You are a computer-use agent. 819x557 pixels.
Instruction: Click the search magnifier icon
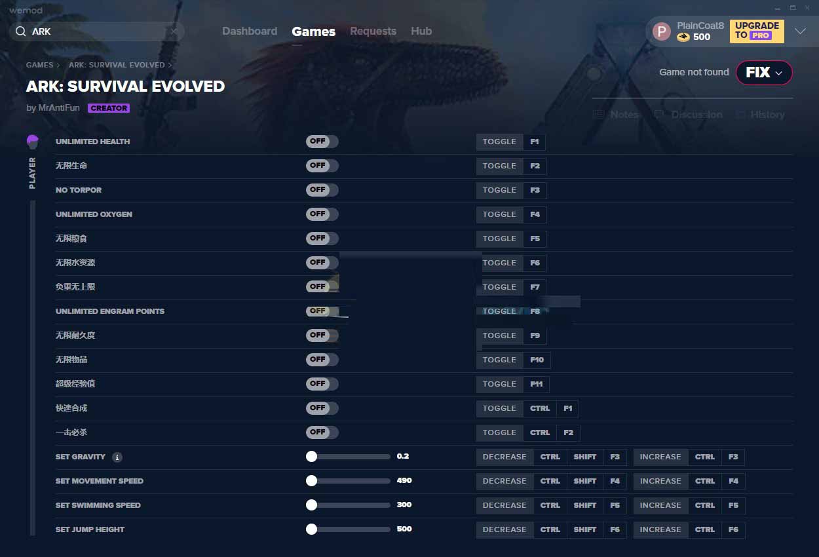[21, 31]
